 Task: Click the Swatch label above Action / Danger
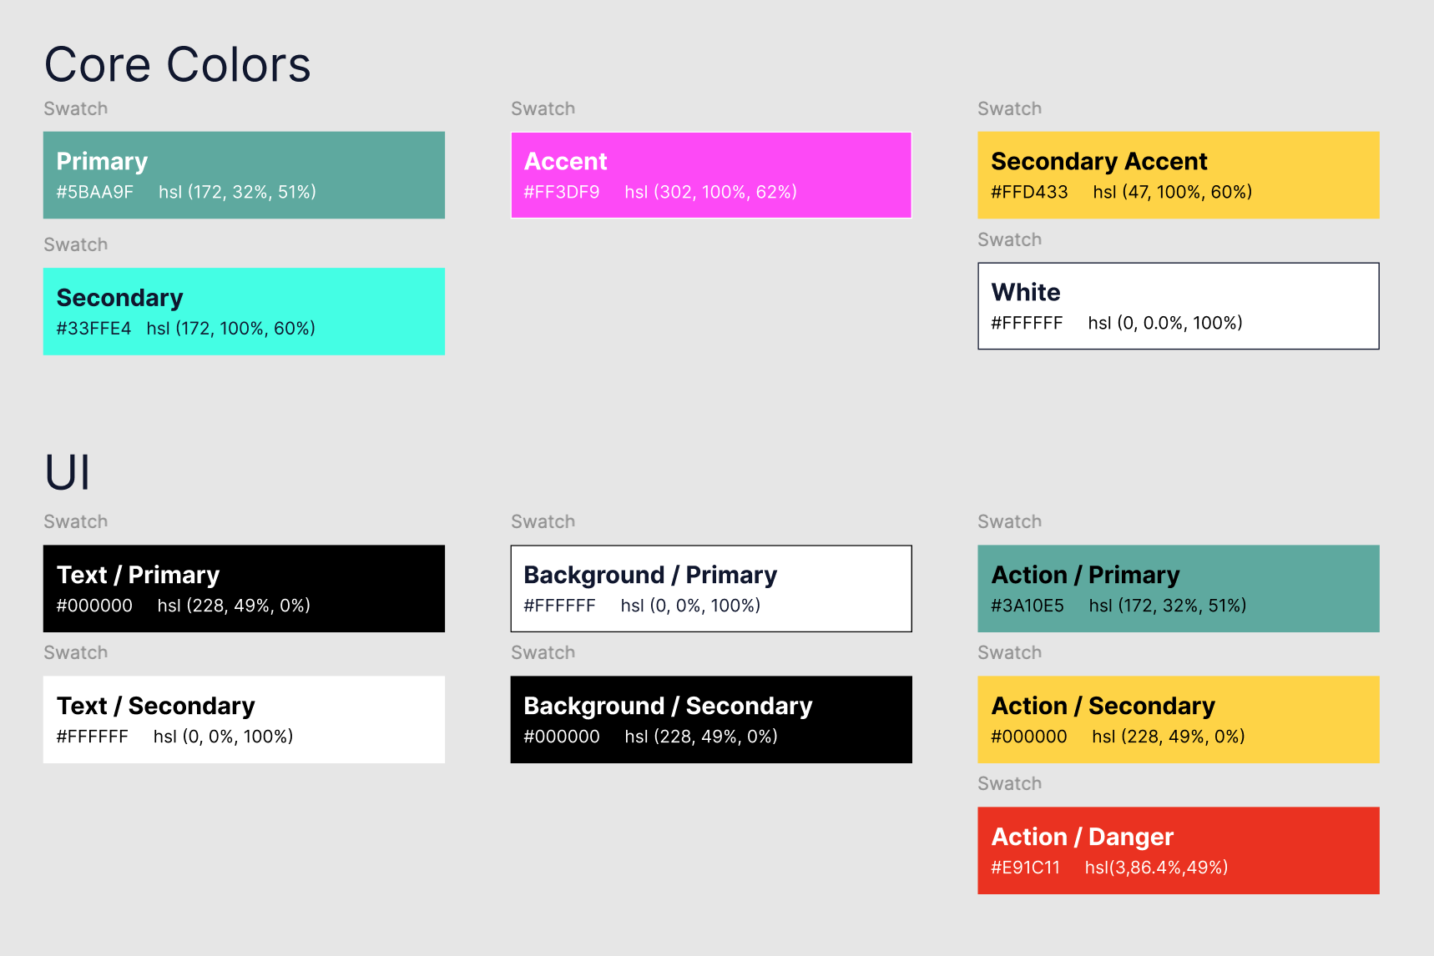(x=1010, y=782)
